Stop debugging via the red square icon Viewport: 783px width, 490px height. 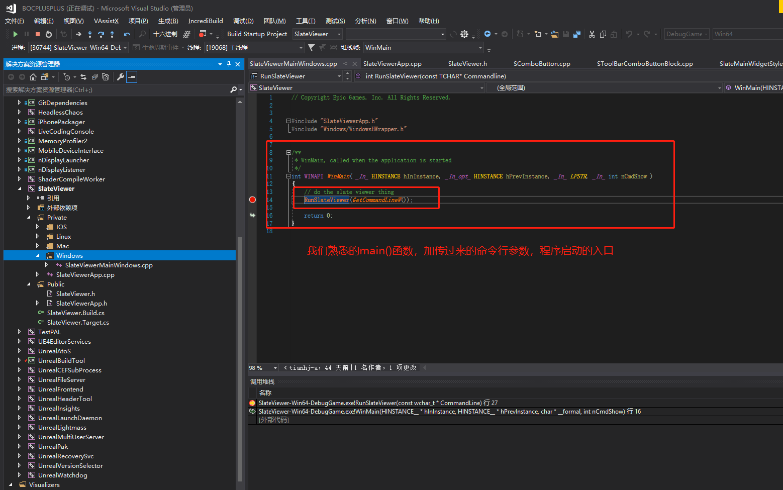pyautogui.click(x=38, y=34)
